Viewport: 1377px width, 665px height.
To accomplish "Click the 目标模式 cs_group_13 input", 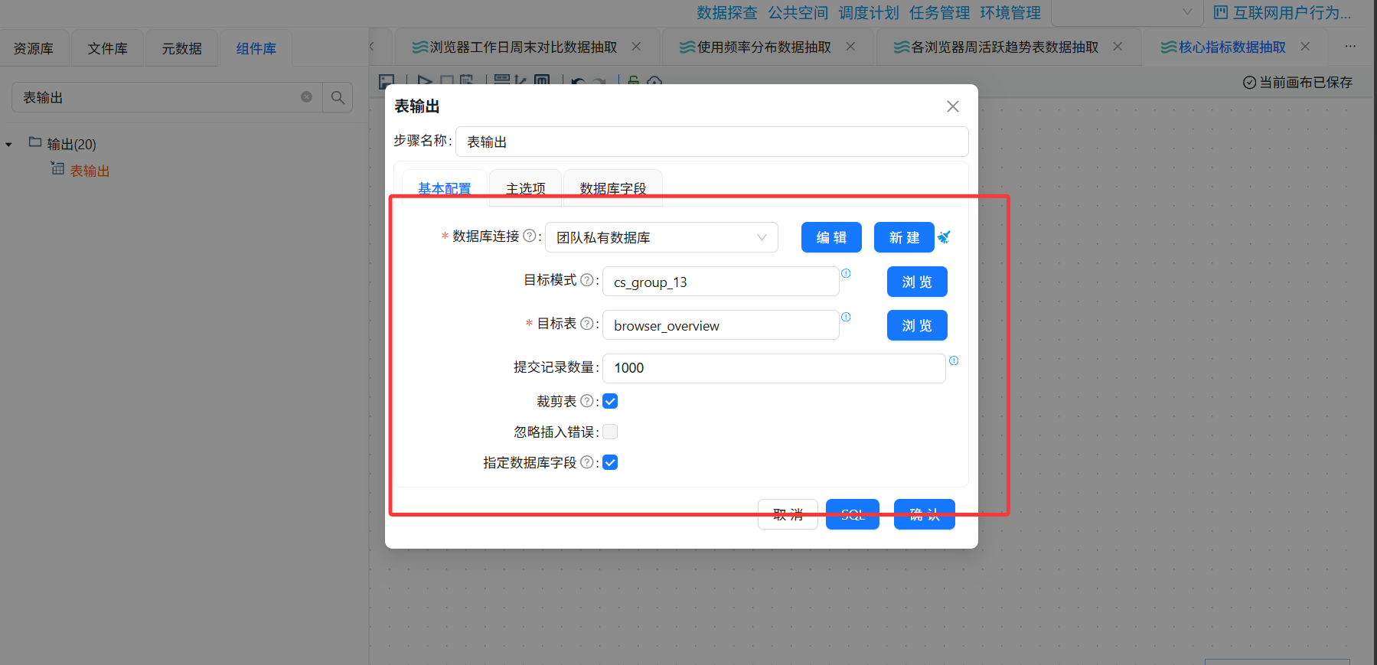I will pyautogui.click(x=721, y=282).
